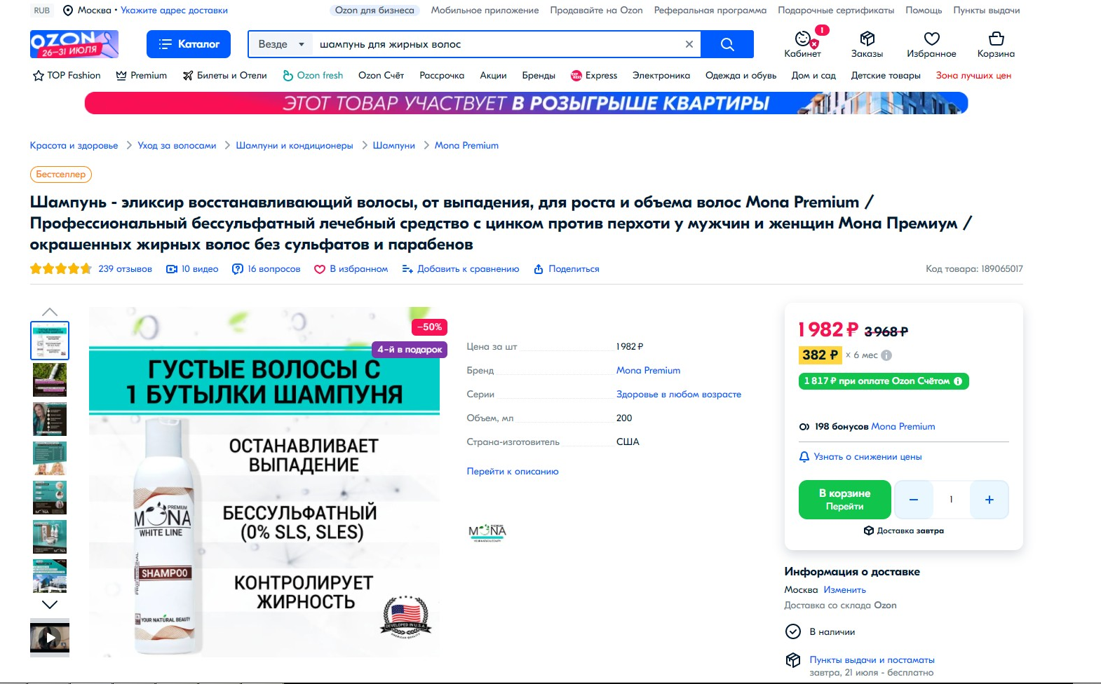
Task: Play the product video thumbnail
Action: [x=50, y=638]
